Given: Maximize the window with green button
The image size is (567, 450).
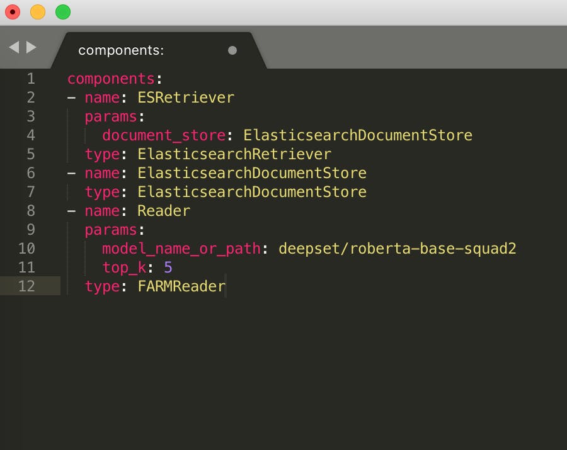Looking at the screenshot, I should (x=63, y=12).
